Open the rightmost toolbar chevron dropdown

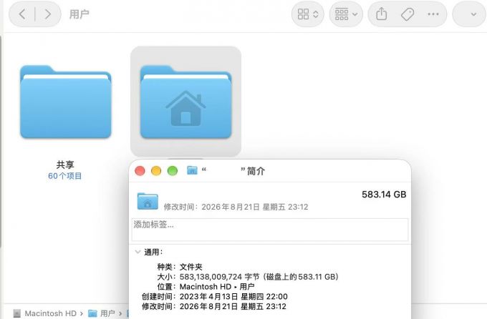(473, 14)
